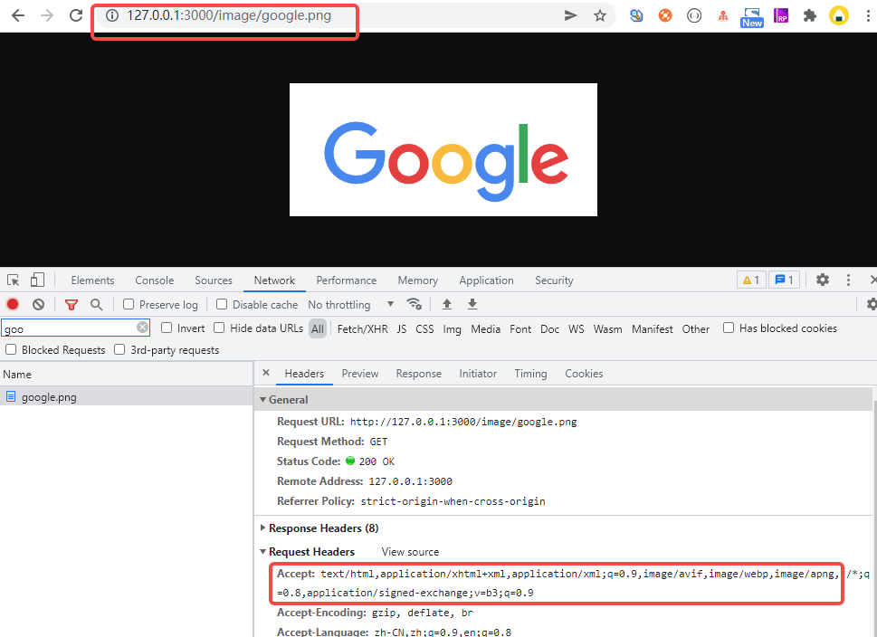Clear the 'goo' filter text

tap(143, 328)
